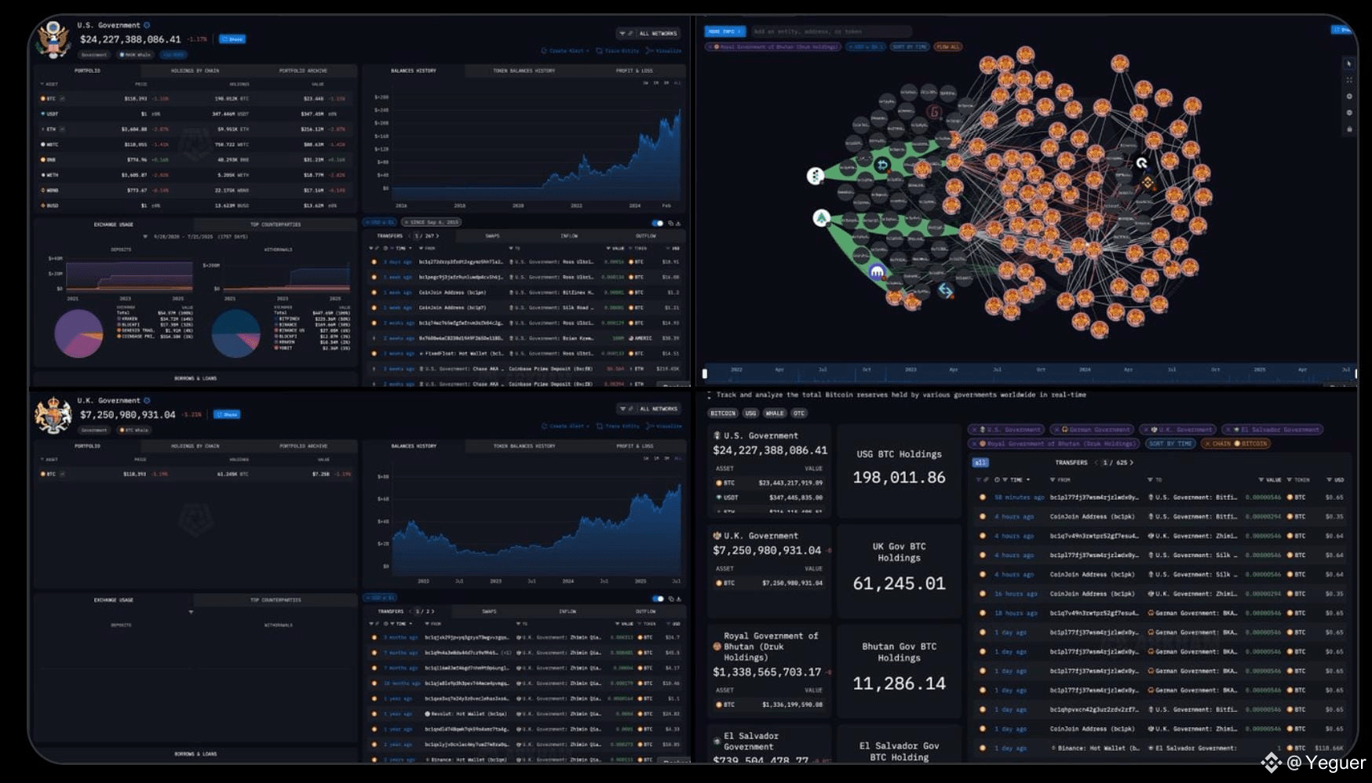Click the Share button beside U.S. Government balance
The image size is (1372, 783).
coord(232,39)
